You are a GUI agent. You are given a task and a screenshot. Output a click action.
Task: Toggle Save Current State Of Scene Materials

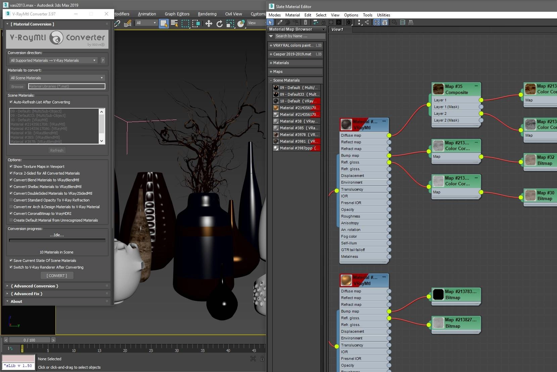click(11, 260)
